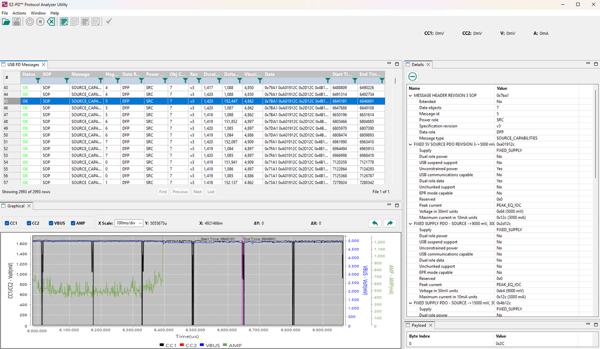
Task: Click the start capture power icon
Action: (29, 21)
